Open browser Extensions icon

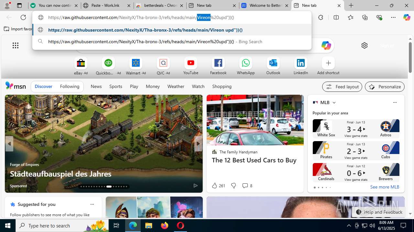pyautogui.click(x=321, y=17)
